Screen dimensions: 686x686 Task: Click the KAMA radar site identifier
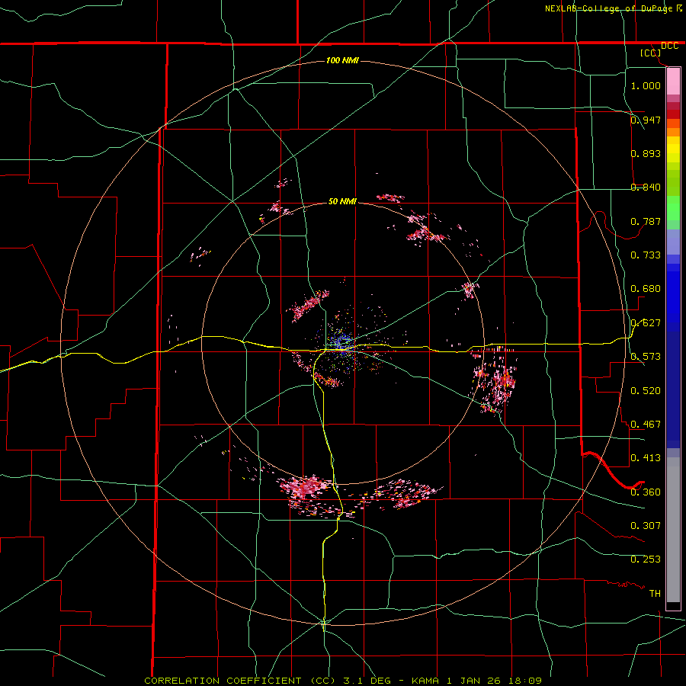click(425, 681)
